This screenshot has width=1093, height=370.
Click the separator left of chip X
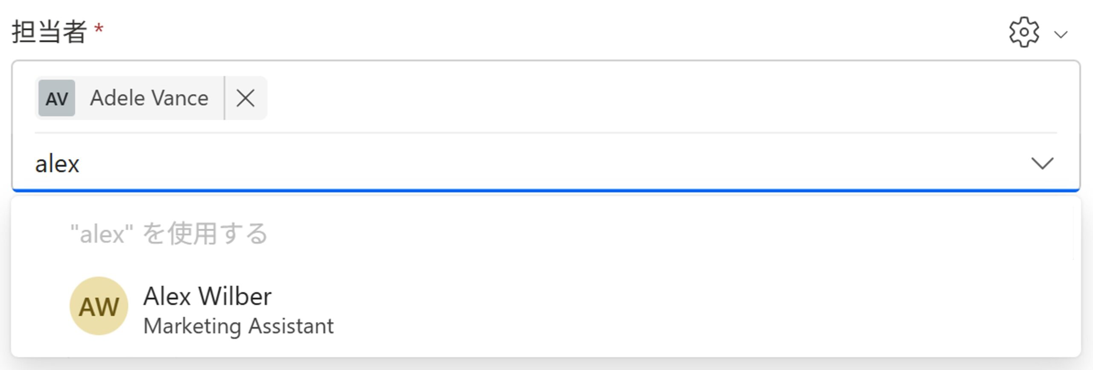[225, 98]
